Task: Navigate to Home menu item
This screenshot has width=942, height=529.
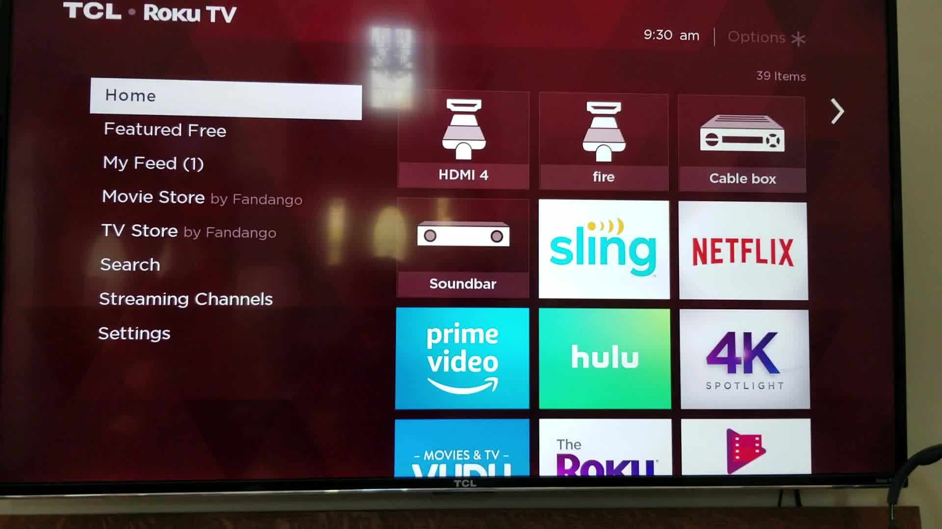Action: click(227, 96)
